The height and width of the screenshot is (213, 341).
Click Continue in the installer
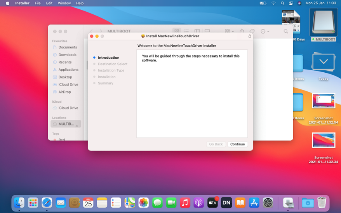coord(237,144)
